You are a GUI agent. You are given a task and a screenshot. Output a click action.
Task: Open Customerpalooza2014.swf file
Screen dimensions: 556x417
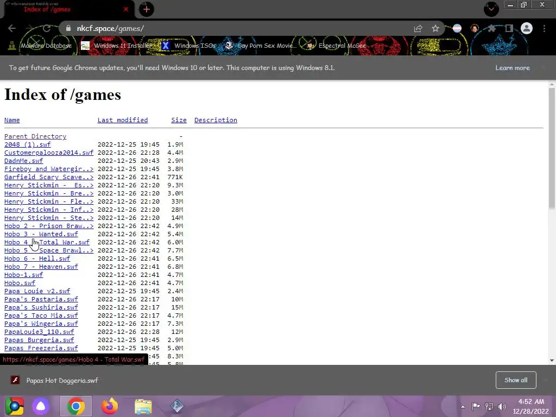[x=49, y=153]
